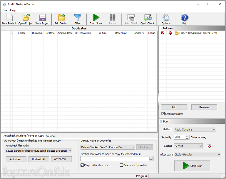Open Project via toolbar icon

tap(26, 19)
